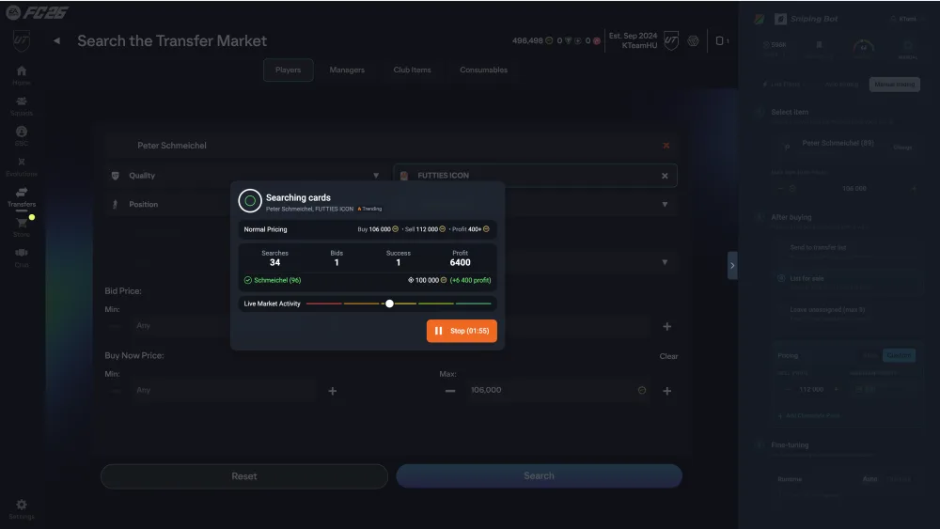Expand the Quality dropdown
The image size is (940, 529).
point(245,176)
